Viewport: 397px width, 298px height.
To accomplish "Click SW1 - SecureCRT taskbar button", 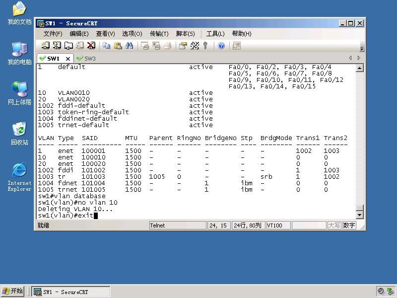I will pos(71,292).
